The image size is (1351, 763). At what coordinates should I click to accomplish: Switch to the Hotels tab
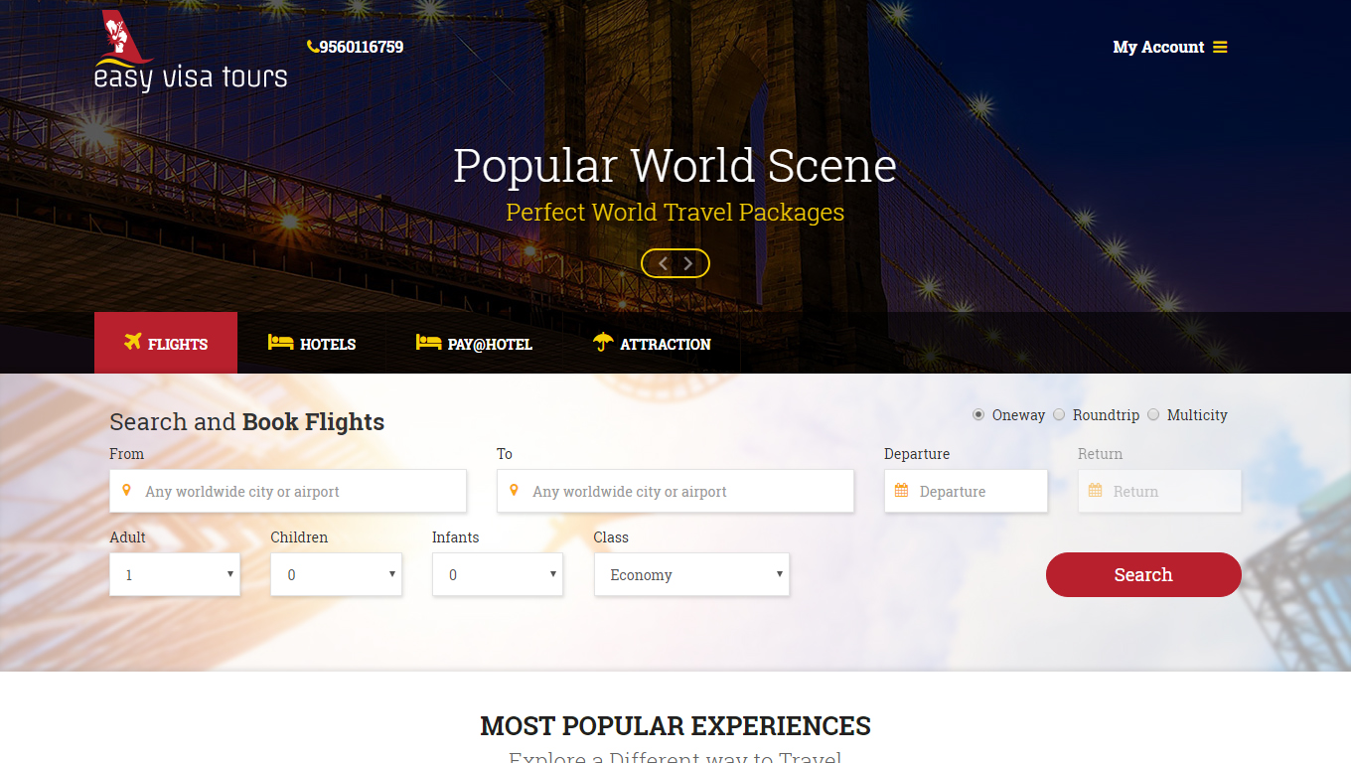(312, 343)
